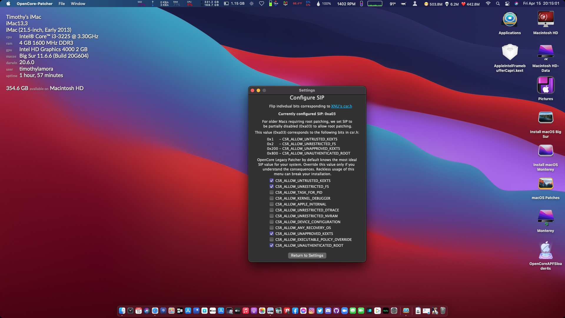Open Podcasts in the dock

pyautogui.click(x=254, y=311)
